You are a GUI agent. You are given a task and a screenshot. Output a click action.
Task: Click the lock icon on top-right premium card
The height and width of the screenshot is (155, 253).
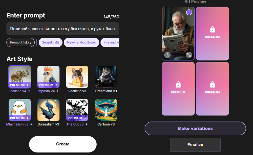(212, 29)
